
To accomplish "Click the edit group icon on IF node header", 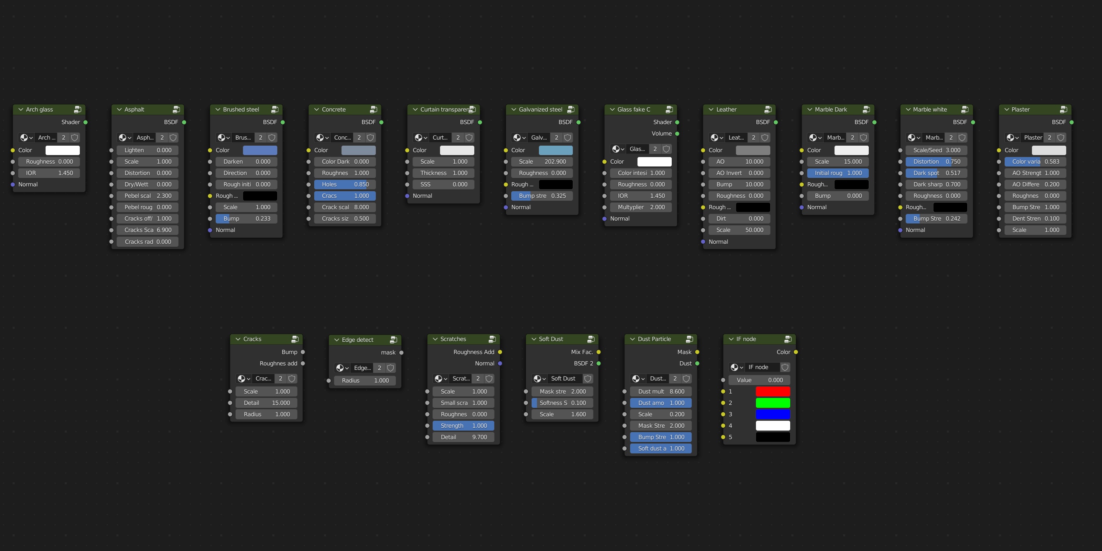I will pyautogui.click(x=788, y=339).
